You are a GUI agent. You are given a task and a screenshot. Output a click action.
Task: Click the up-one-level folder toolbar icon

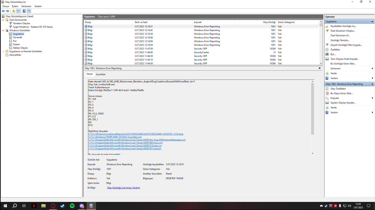tap(14, 11)
